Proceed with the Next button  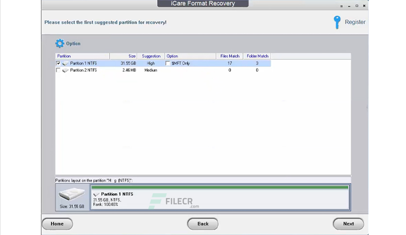(349, 224)
